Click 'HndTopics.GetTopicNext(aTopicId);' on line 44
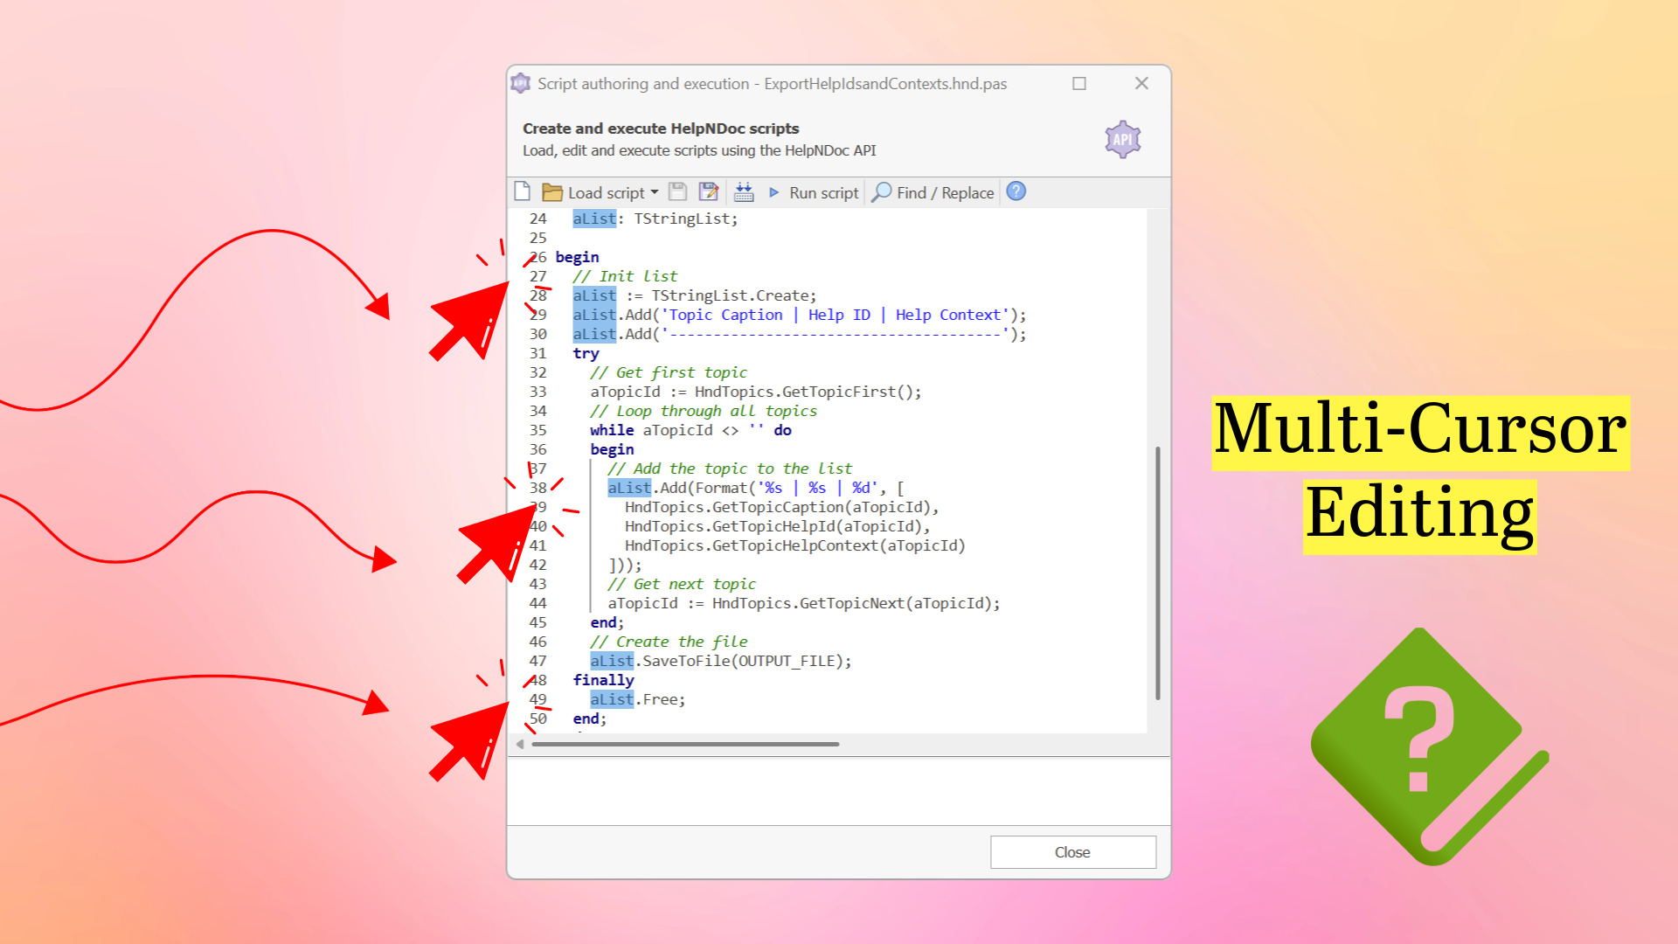 point(856,603)
